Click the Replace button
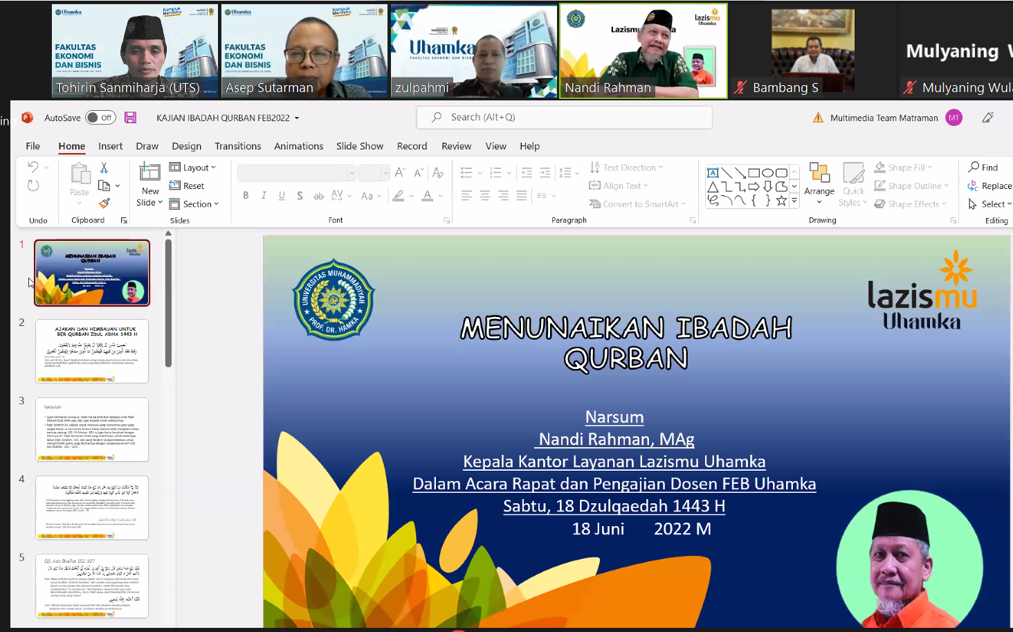This screenshot has width=1013, height=632. pyautogui.click(x=990, y=186)
